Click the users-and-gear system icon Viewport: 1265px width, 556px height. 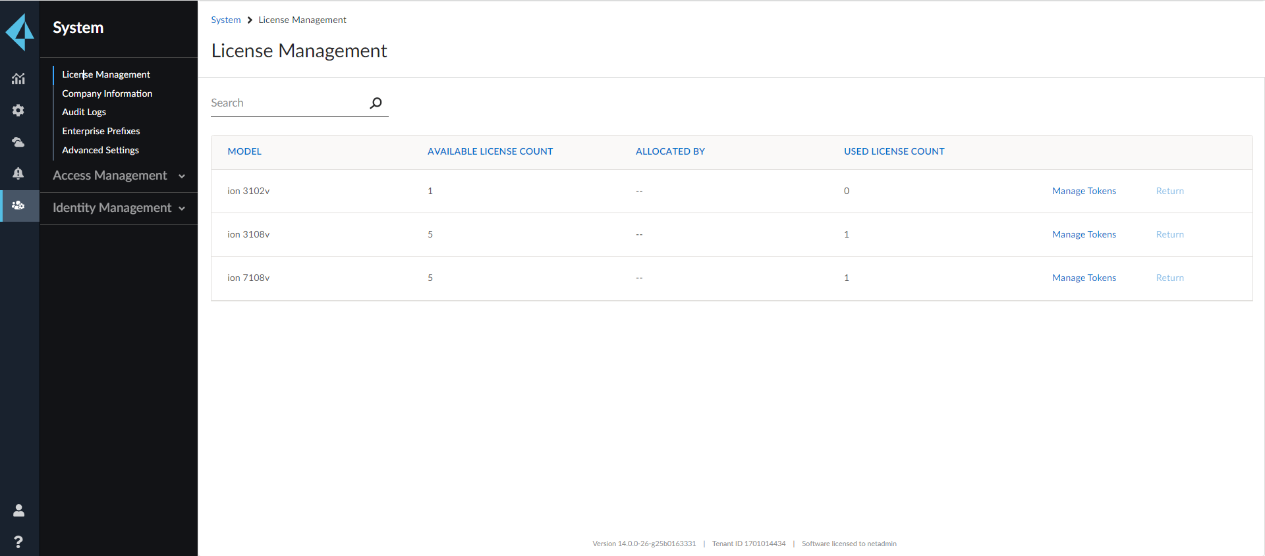click(18, 205)
